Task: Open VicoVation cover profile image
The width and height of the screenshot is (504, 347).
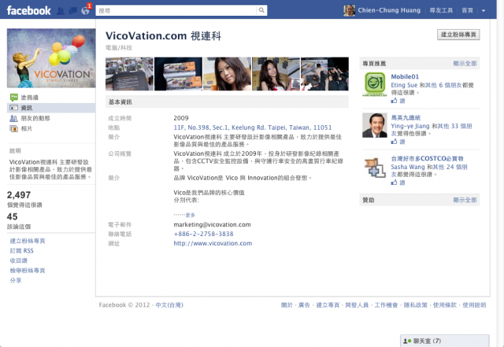Action: (x=51, y=58)
